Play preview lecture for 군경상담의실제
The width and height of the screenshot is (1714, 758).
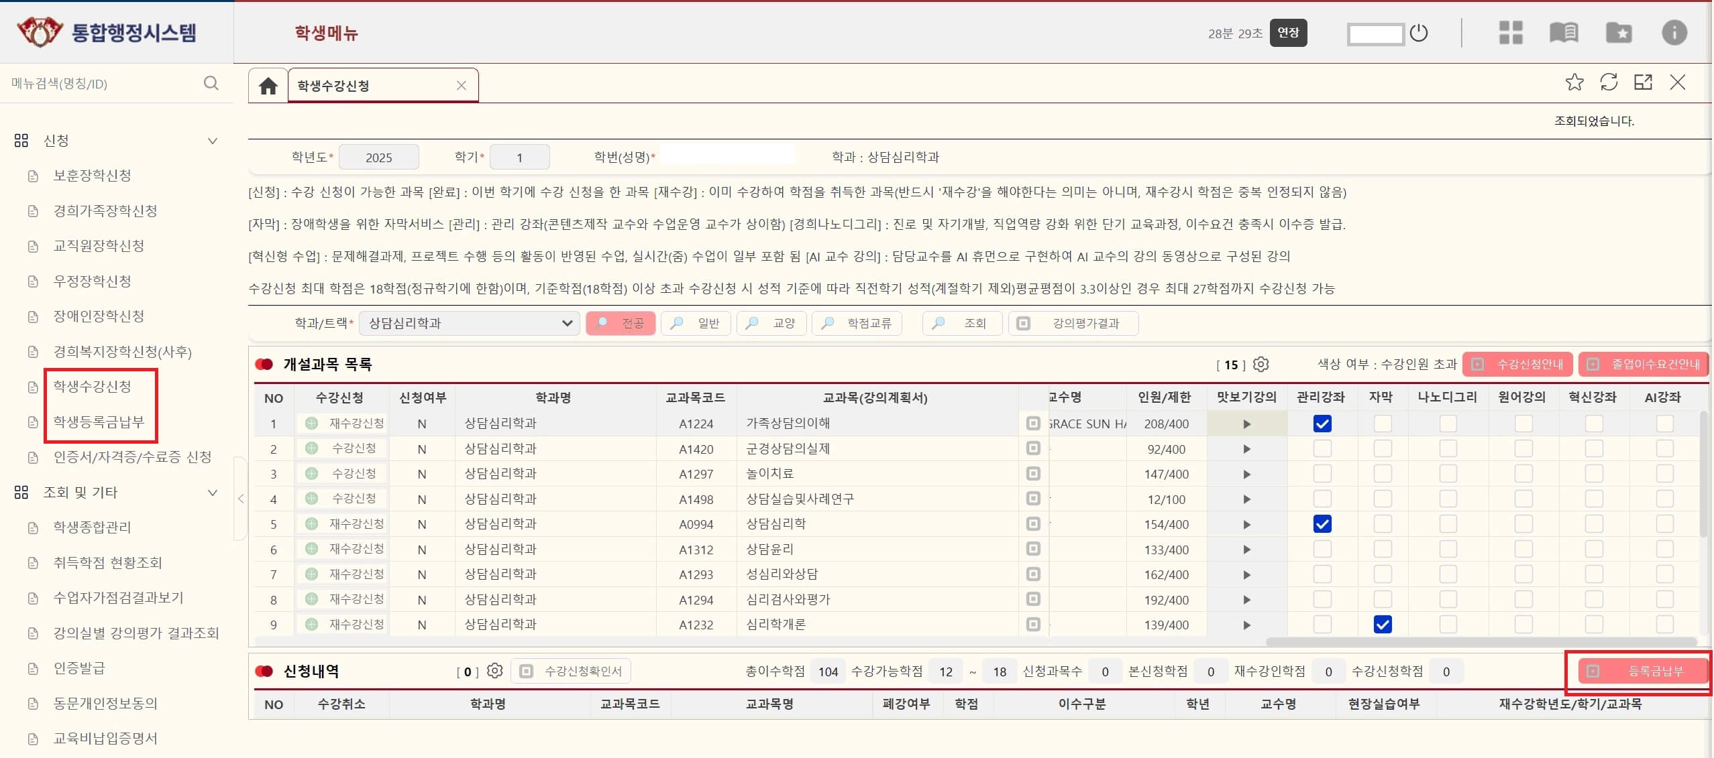point(1246,449)
